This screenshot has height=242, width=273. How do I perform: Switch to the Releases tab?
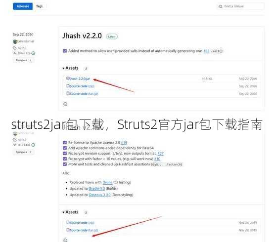tap(23, 6)
